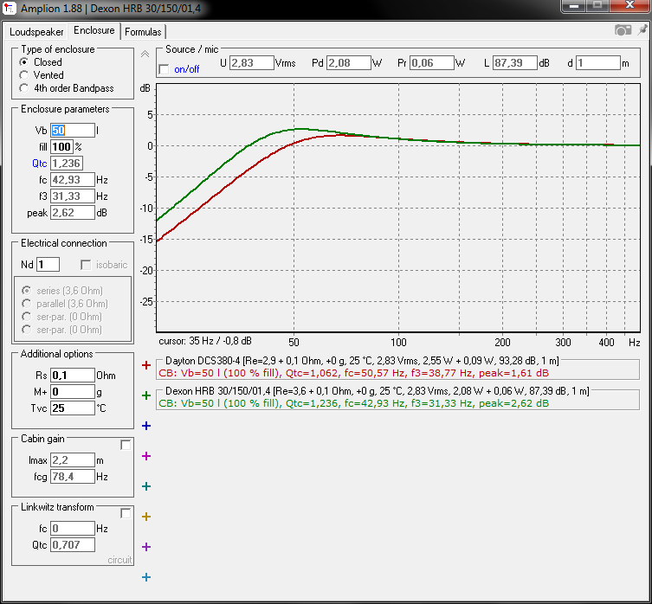Switch to the Enclosure tab
Image resolution: width=652 pixels, height=604 pixels.
[94, 30]
